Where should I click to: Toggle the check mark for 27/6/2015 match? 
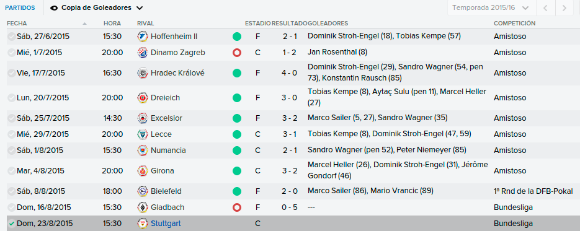(x=11, y=37)
